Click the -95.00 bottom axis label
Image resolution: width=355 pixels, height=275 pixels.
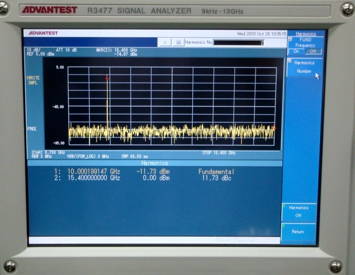(59, 143)
